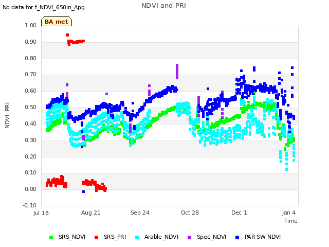Click the cyan Arable_NDVI legend marker
329x247 pixels.
pos(137,237)
